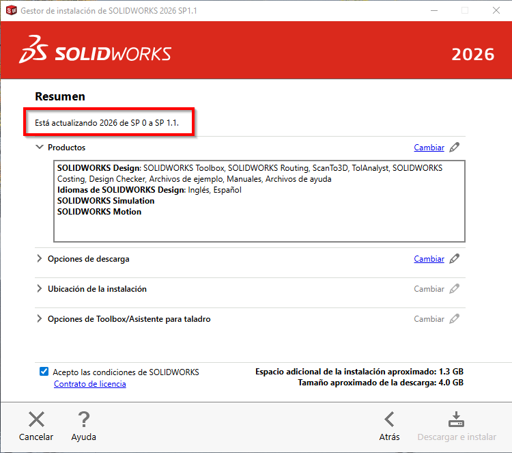
Task: Click inside the products list box
Action: point(259,225)
